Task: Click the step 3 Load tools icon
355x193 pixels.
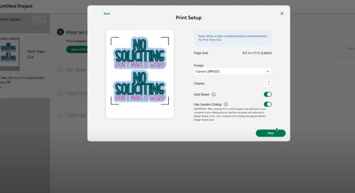Action: (60, 93)
